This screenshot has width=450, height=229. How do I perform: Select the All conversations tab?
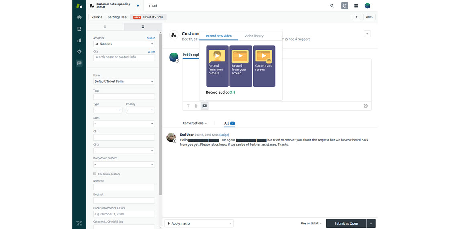[229, 123]
